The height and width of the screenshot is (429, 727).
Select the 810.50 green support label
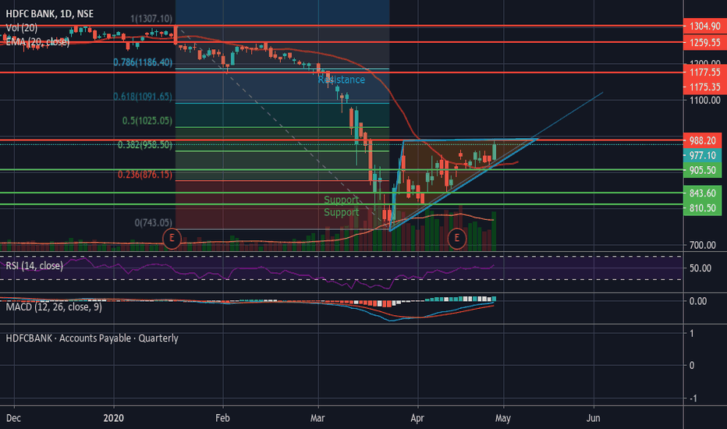[x=702, y=208]
